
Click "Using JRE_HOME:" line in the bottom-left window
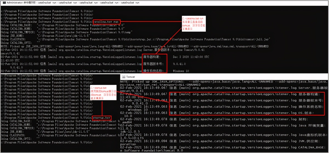click(46, 131)
